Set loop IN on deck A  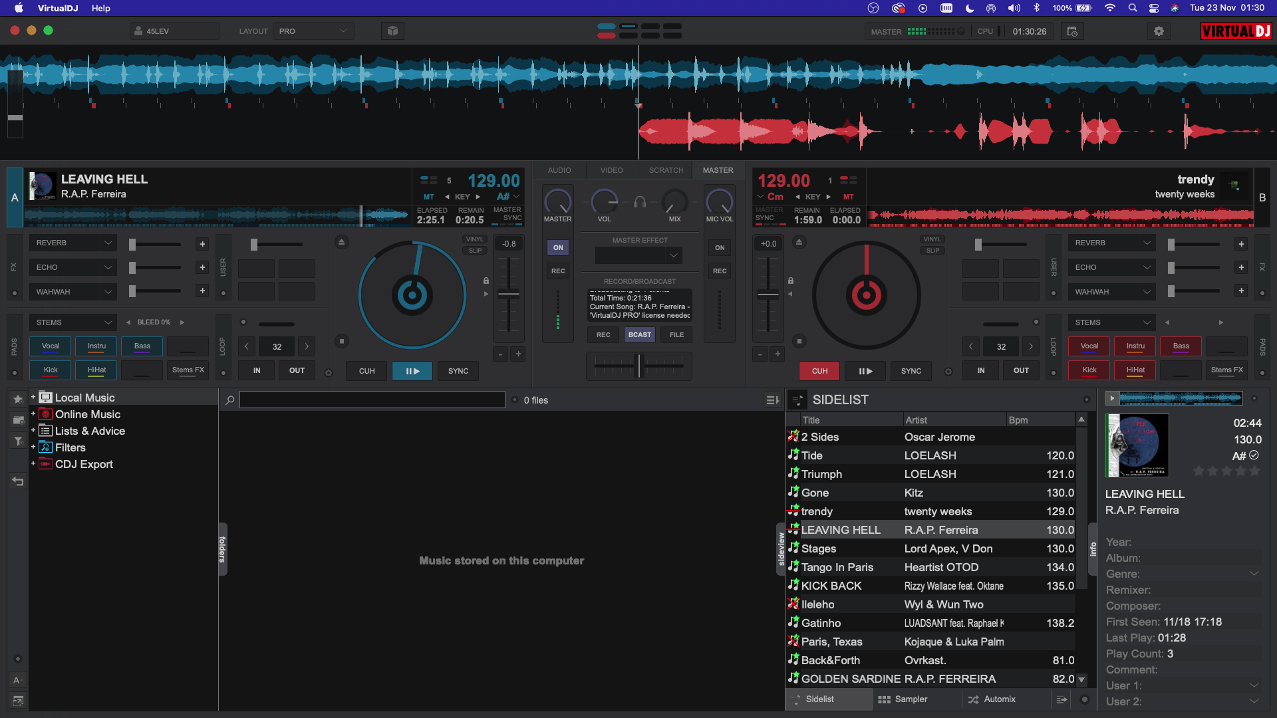pos(257,370)
